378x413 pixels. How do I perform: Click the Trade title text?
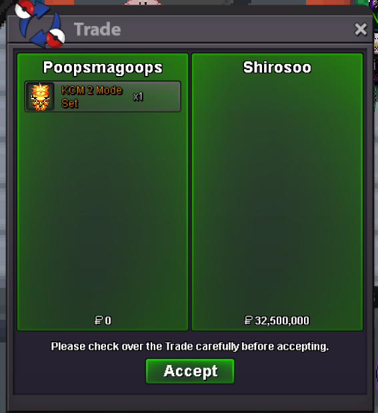tap(97, 29)
